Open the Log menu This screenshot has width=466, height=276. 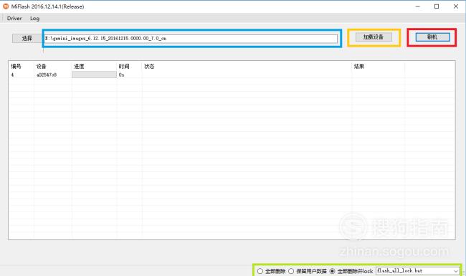click(x=34, y=19)
